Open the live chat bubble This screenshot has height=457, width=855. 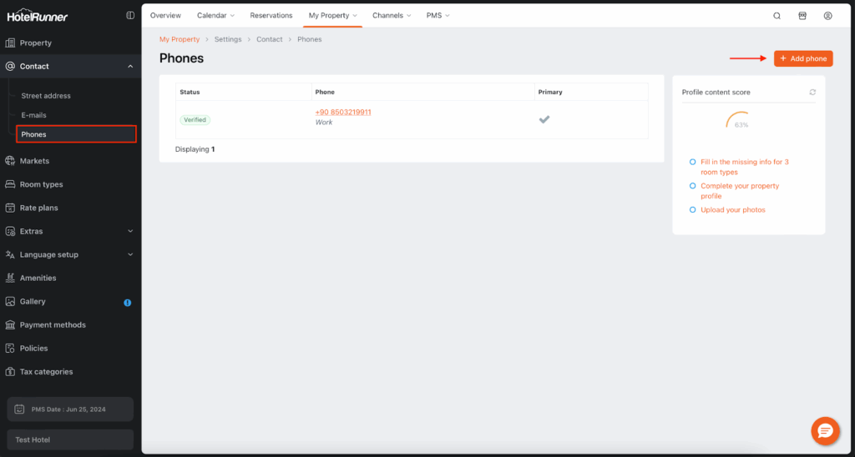click(825, 430)
